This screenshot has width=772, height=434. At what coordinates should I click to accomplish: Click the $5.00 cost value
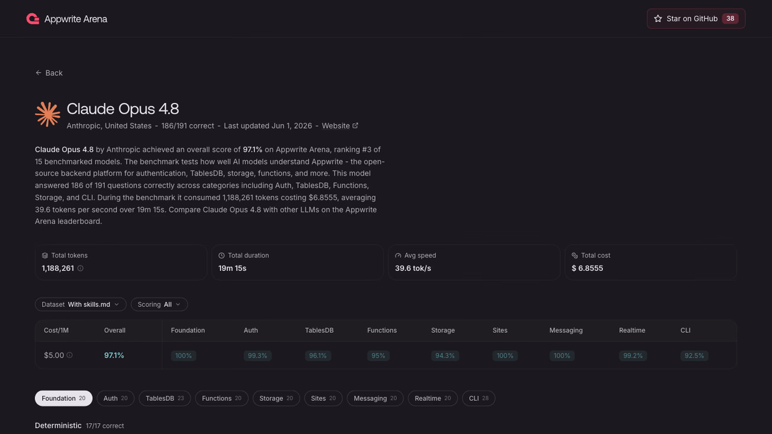pyautogui.click(x=54, y=356)
